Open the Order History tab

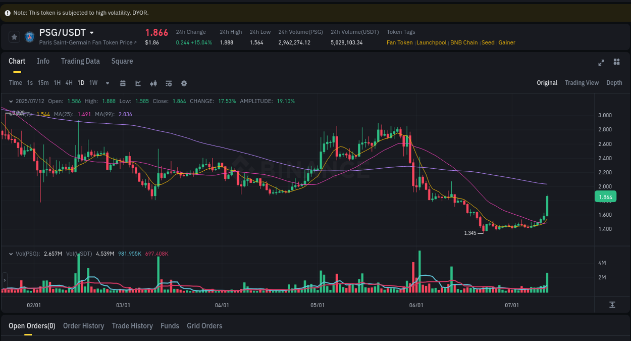pos(83,326)
